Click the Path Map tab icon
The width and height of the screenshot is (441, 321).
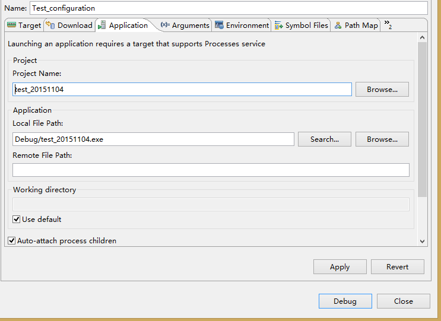(338, 26)
